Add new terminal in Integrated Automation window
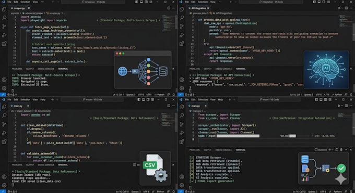 pos(329,150)
